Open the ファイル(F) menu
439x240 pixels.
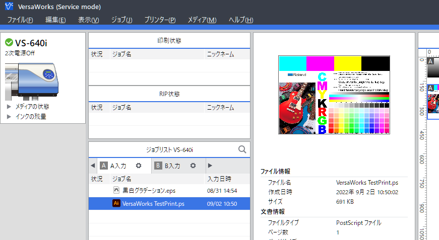click(20, 20)
